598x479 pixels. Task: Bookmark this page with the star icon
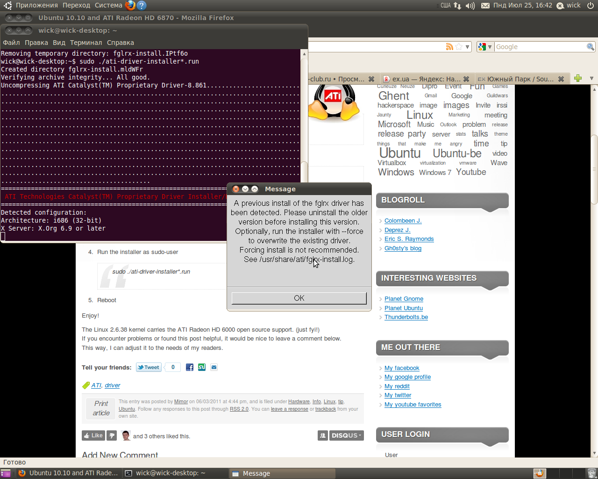pos(459,47)
